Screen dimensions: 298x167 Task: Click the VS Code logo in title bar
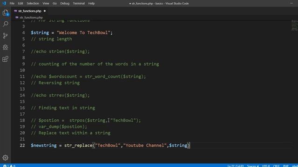click(x=4, y=3)
